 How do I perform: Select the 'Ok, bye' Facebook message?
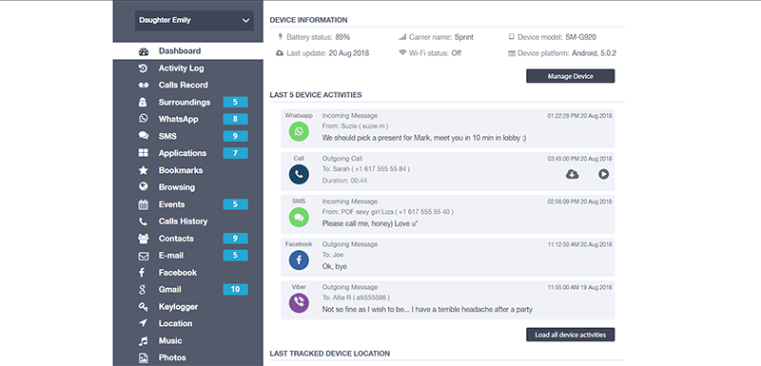point(335,266)
